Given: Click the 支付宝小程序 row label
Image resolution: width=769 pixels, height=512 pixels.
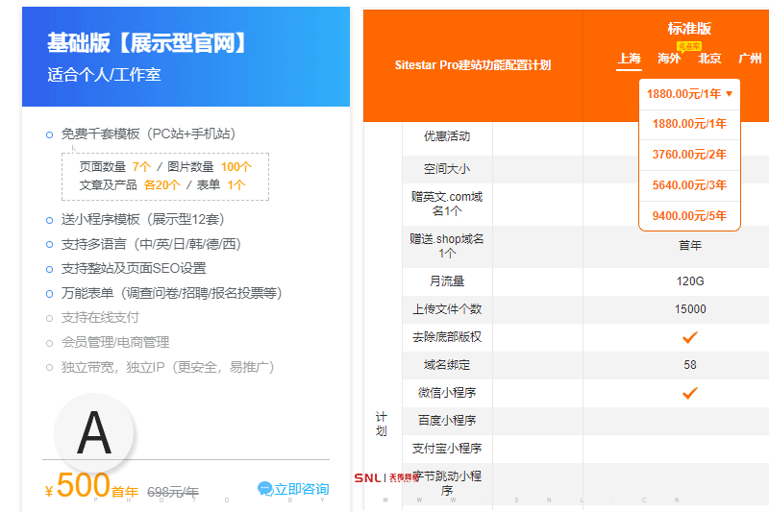Looking at the screenshot, I should click(x=447, y=449).
